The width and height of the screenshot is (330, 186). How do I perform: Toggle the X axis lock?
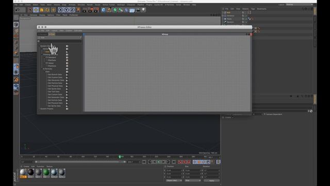click(x=61, y=10)
